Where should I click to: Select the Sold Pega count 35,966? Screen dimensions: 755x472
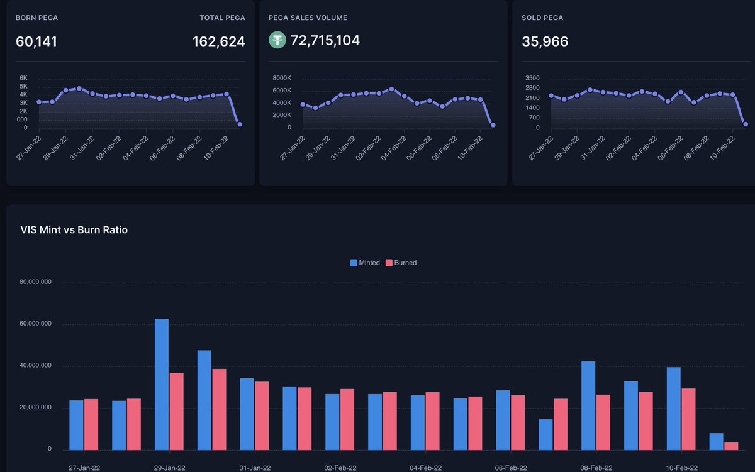coord(545,42)
